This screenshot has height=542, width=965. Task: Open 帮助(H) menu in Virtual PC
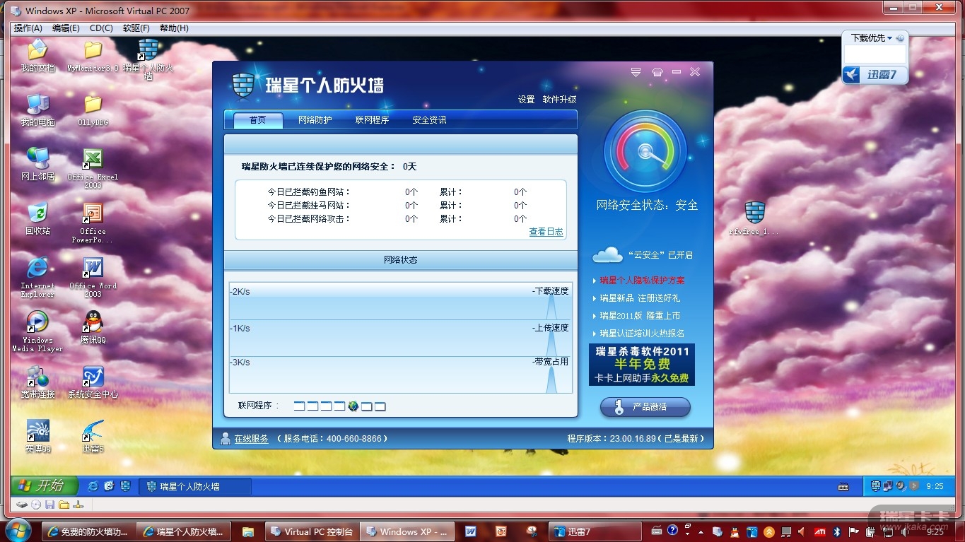tap(174, 28)
